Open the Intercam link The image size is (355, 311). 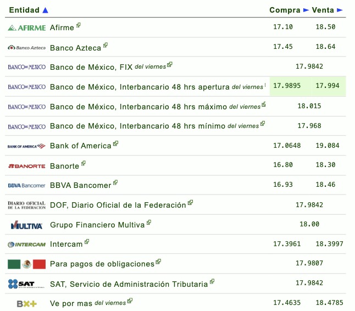66,244
